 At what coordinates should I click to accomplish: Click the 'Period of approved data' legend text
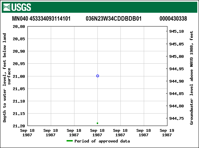102,141
